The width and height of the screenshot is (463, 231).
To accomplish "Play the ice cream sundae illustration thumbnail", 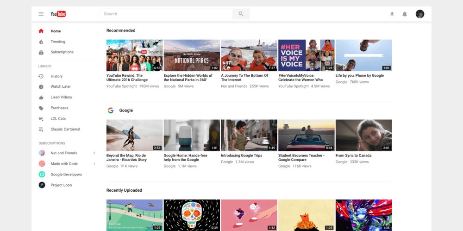I will click(x=249, y=215).
